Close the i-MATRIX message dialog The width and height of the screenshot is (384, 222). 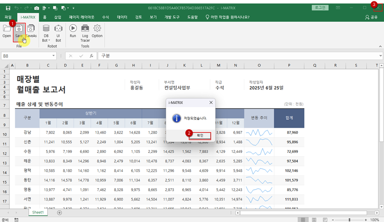pos(211,103)
